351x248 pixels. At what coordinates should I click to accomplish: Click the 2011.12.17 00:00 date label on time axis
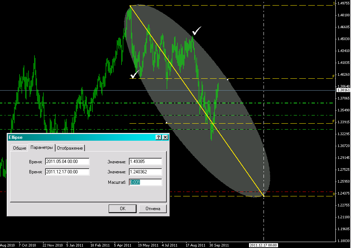pos(264,245)
